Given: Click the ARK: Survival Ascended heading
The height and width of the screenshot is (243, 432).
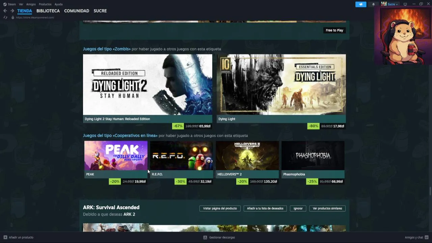Looking at the screenshot, I should pos(111,208).
